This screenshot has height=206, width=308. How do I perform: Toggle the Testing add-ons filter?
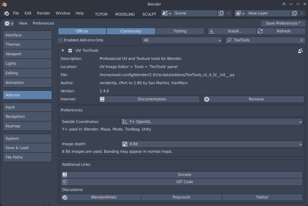pyautogui.click(x=180, y=31)
